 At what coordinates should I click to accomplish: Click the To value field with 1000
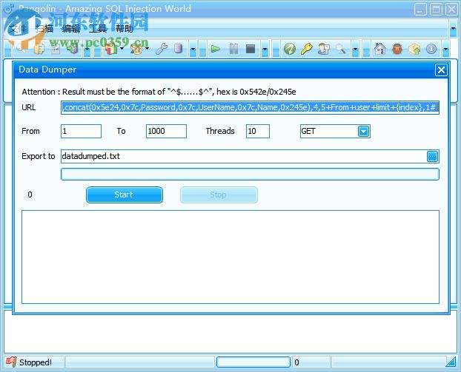[x=166, y=131]
